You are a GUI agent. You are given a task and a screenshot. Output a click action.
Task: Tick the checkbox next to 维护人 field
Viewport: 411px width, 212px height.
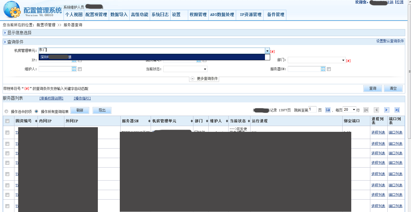coord(80,69)
